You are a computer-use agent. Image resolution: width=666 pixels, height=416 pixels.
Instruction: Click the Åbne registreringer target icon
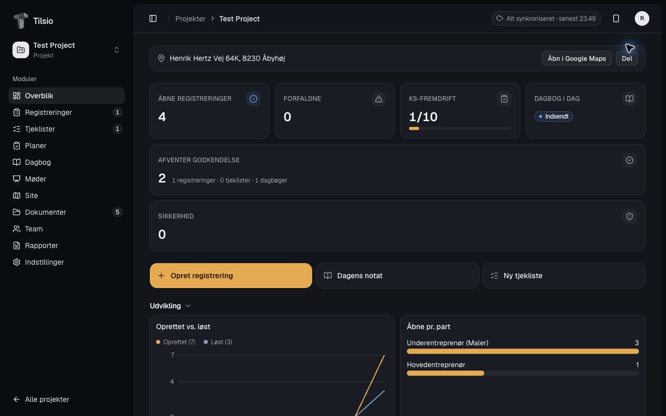click(x=253, y=99)
